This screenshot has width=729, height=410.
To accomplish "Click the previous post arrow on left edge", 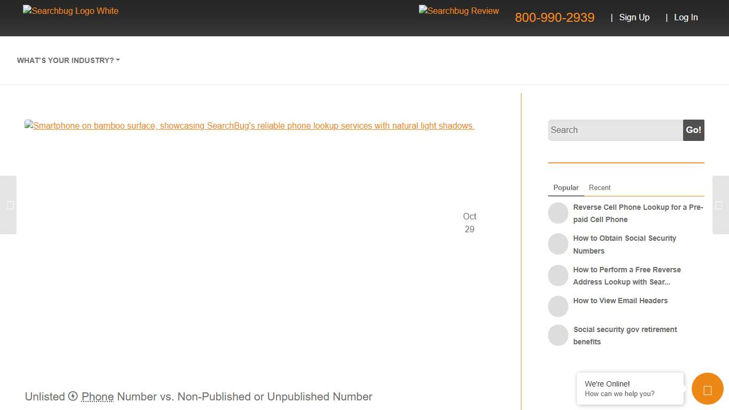I will click(x=8, y=205).
